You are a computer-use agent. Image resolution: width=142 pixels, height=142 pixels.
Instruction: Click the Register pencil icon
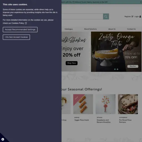tap(132, 16)
